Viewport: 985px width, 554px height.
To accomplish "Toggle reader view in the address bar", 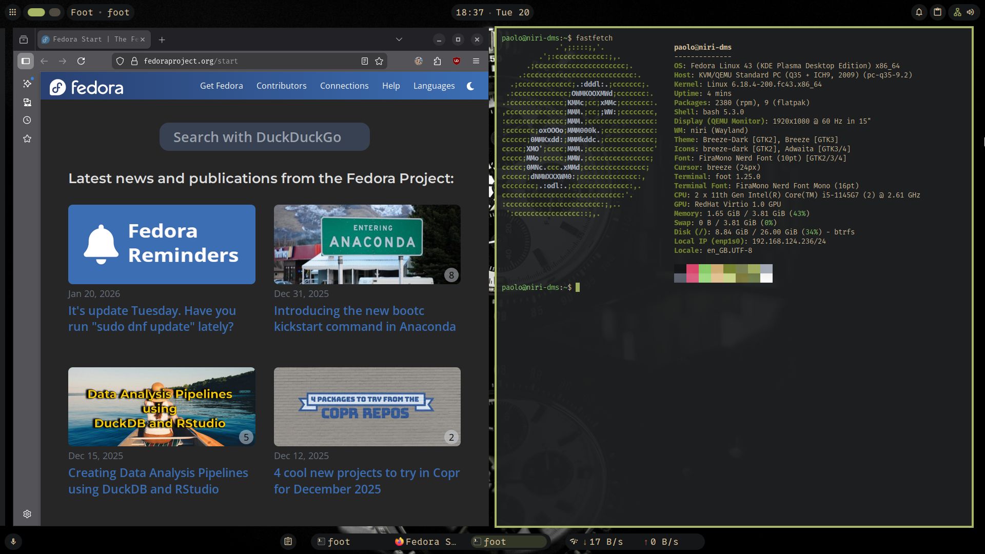I will click(365, 61).
